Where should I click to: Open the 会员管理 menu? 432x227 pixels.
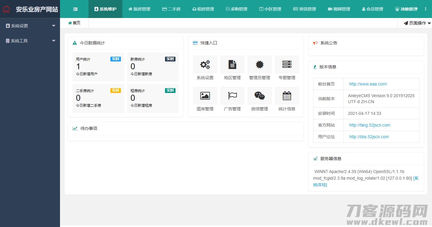coord(373,9)
